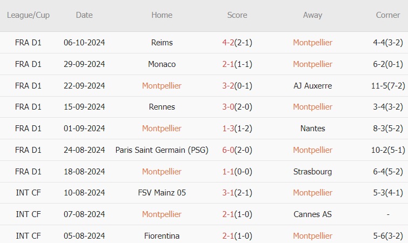Click the Reims home team name
The image size is (408, 243).
pyautogui.click(x=162, y=43)
